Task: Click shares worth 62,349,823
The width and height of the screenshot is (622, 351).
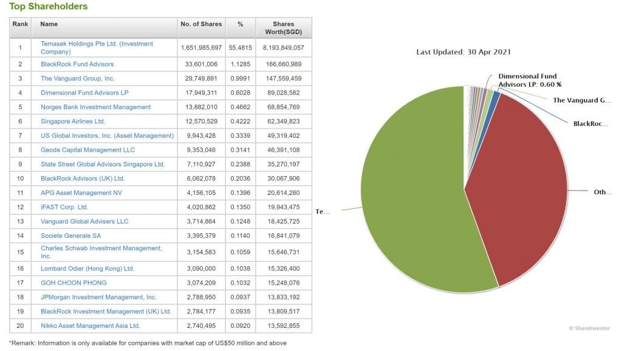Action: point(283,121)
